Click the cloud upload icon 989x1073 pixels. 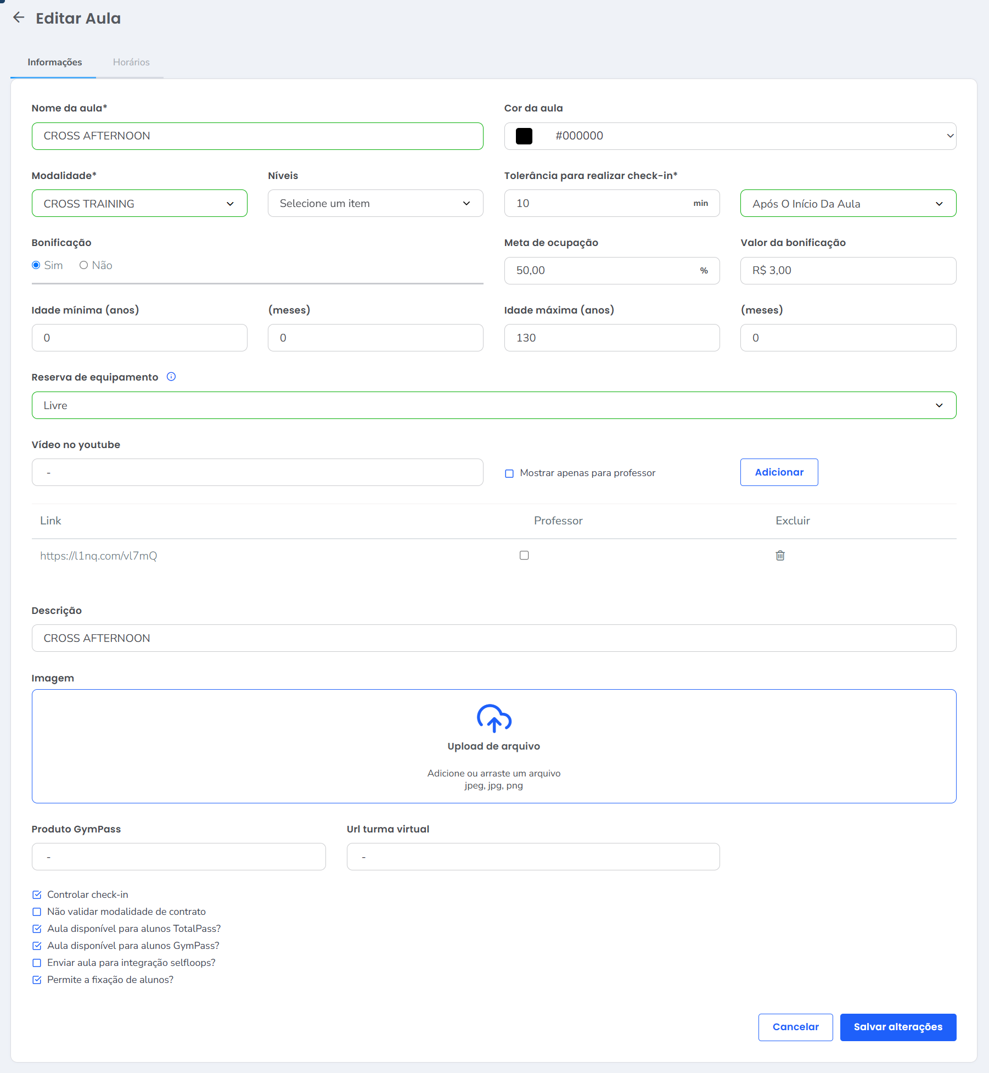coord(494,718)
